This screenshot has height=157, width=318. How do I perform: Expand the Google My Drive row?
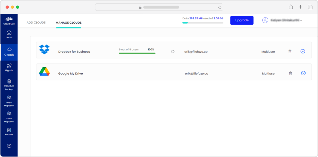coord(303,73)
